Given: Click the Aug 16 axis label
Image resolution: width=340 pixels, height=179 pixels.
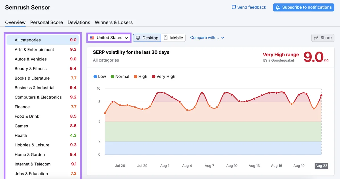Looking at the screenshot, I should (x=277, y=166).
